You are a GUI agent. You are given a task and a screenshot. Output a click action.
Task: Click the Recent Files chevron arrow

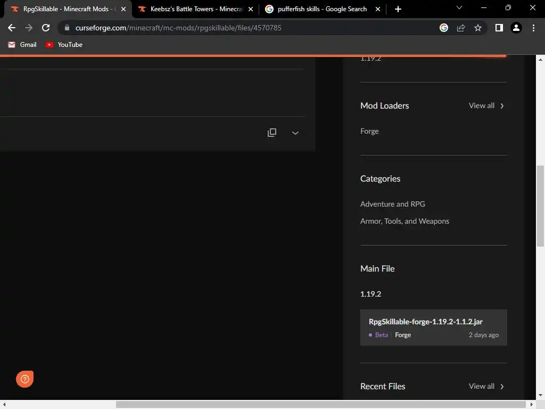[502, 387]
